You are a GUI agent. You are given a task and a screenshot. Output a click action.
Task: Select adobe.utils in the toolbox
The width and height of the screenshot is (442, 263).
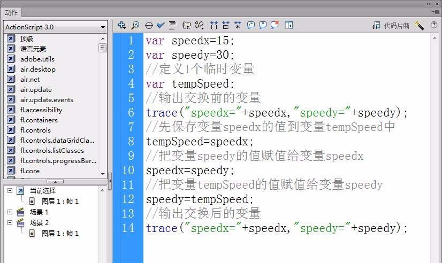(37, 59)
